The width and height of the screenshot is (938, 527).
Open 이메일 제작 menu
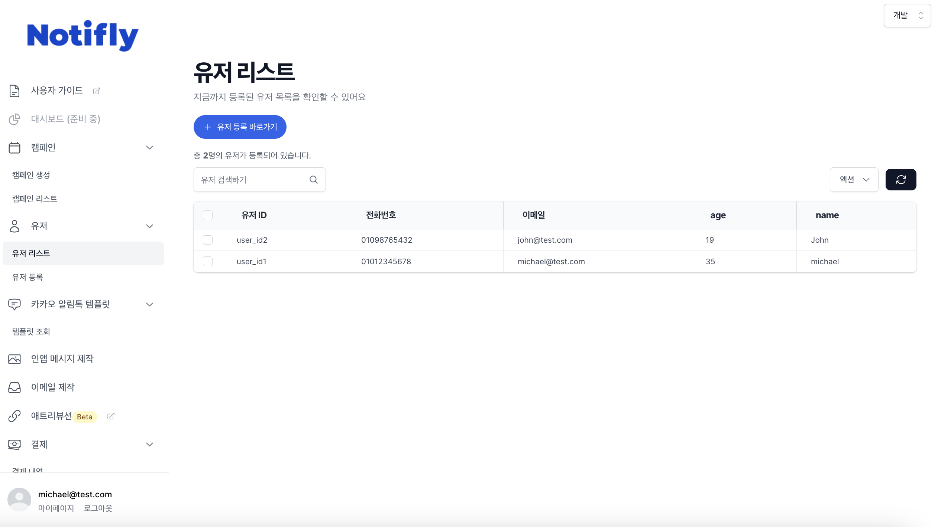pyautogui.click(x=53, y=387)
